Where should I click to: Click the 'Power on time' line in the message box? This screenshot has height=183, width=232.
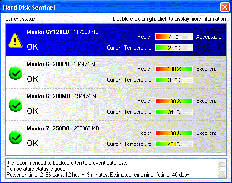(x=98, y=175)
